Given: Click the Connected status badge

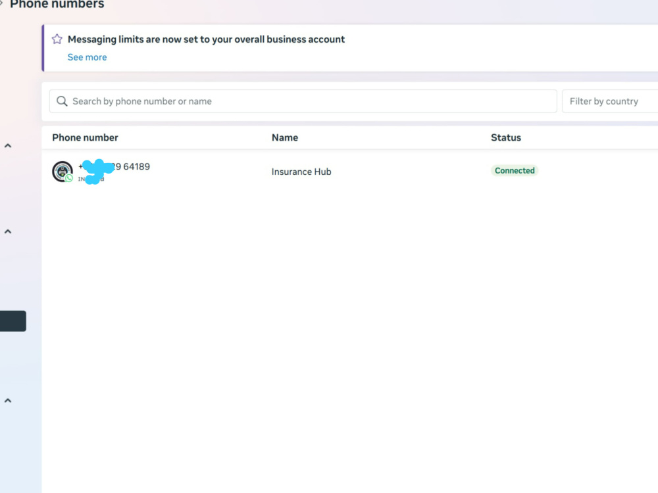Looking at the screenshot, I should [x=515, y=171].
